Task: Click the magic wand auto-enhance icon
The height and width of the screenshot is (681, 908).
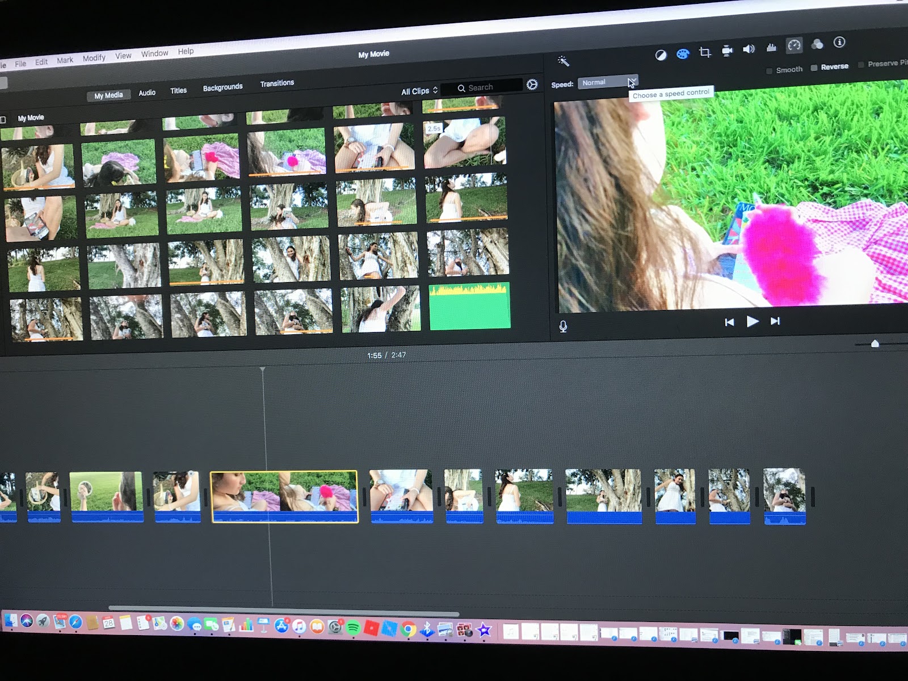Action: click(563, 61)
